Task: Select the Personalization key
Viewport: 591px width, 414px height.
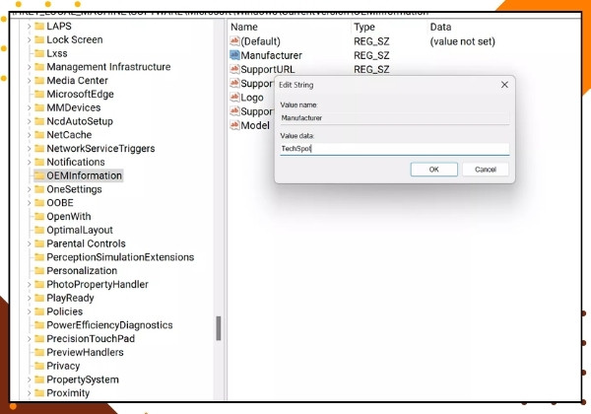Action: 82,271
